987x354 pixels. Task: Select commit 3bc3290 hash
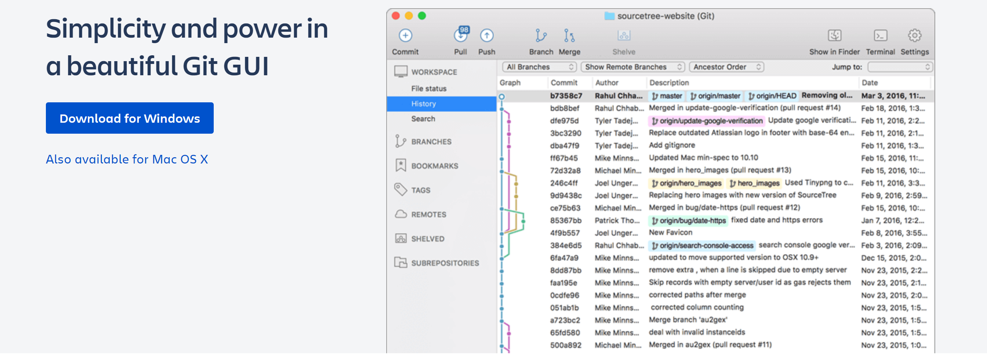coord(565,133)
